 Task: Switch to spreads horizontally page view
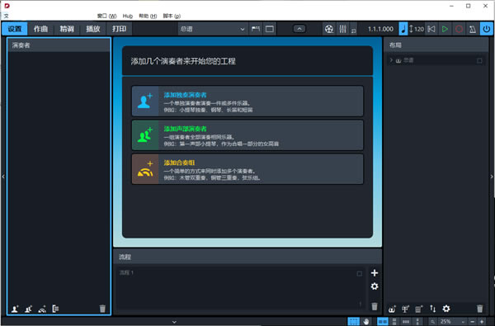point(383,322)
